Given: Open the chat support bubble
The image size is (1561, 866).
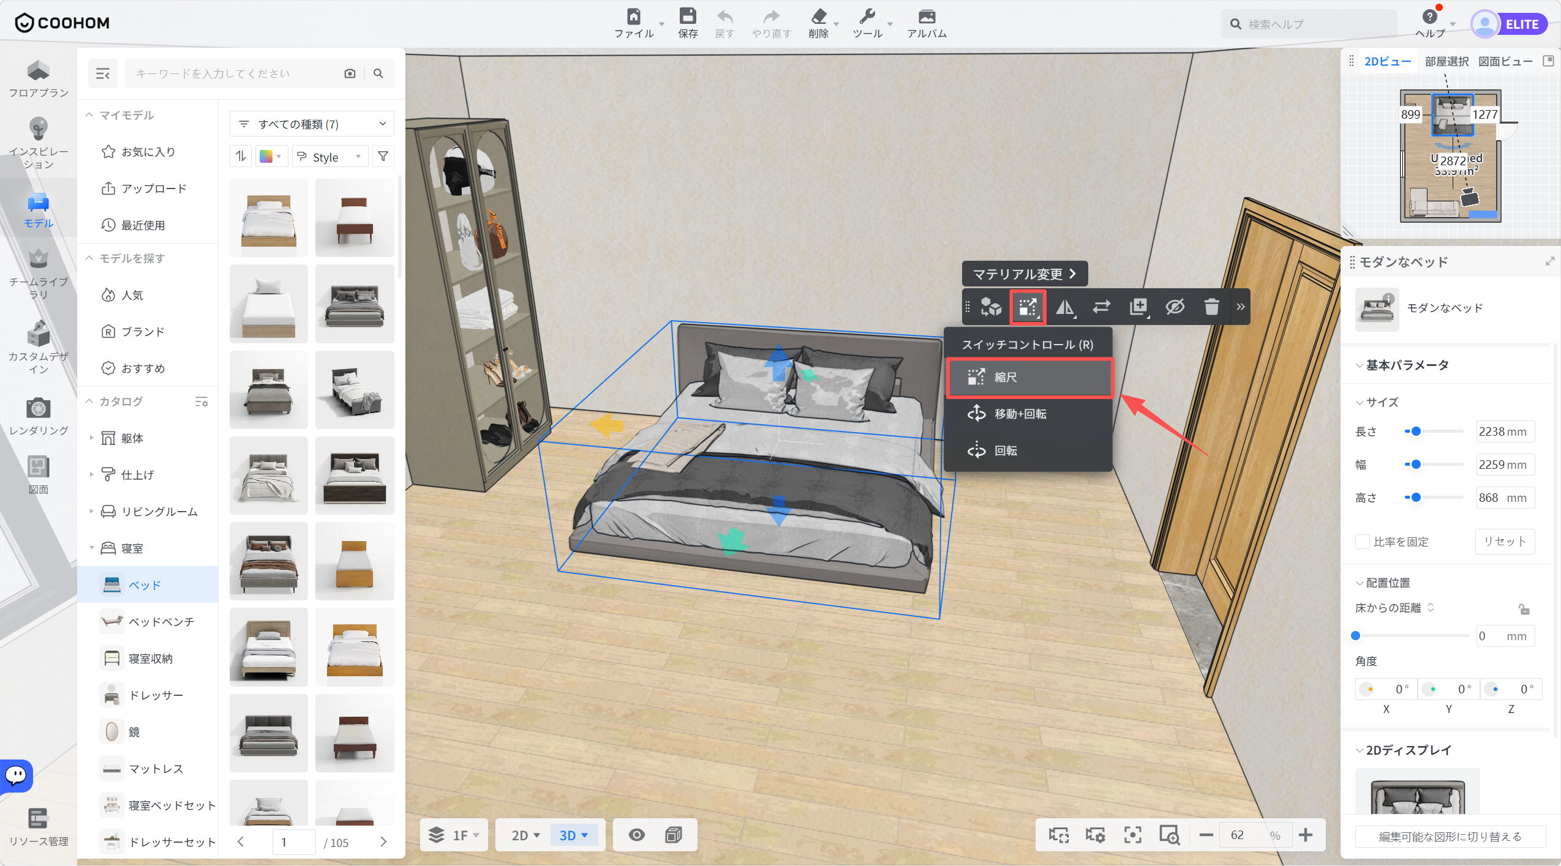Looking at the screenshot, I should [x=17, y=775].
